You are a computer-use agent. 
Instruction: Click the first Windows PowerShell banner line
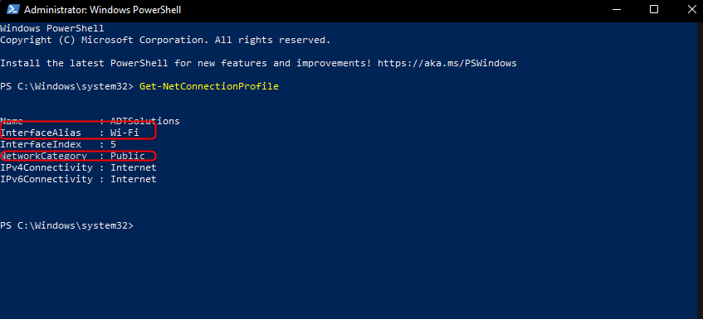(52, 28)
